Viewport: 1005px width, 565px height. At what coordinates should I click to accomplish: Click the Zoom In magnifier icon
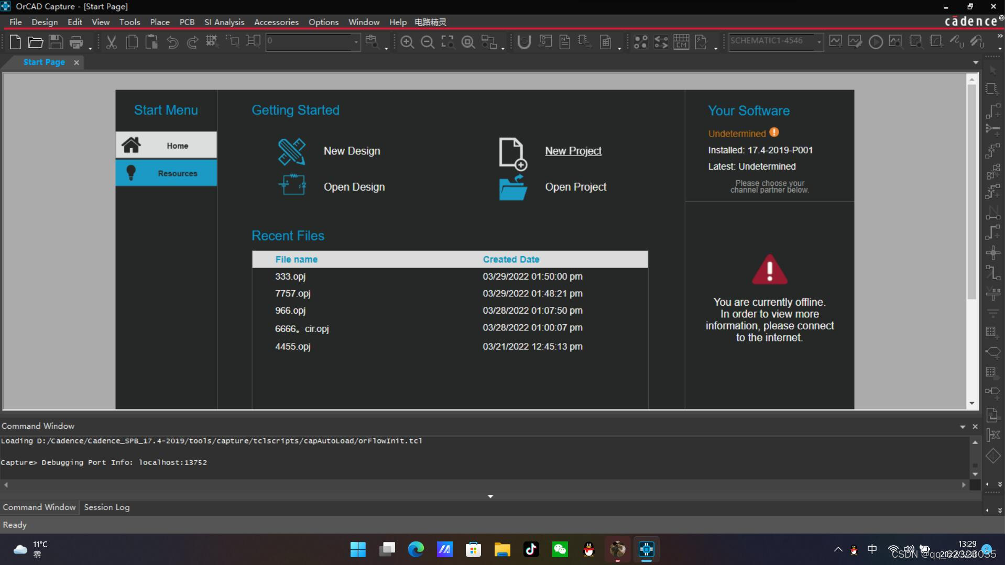tap(407, 42)
